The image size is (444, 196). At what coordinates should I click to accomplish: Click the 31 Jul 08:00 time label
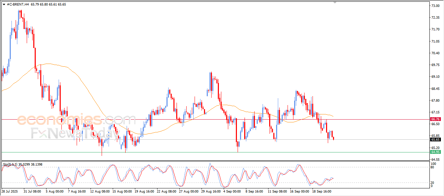point(33,191)
